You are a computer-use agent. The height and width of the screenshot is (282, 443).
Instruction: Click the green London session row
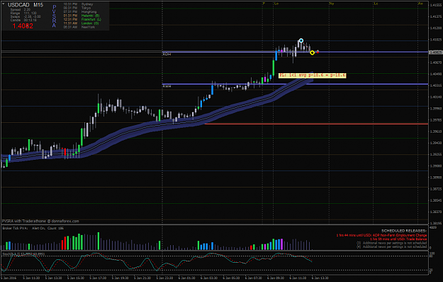pyautogui.click(x=81, y=23)
